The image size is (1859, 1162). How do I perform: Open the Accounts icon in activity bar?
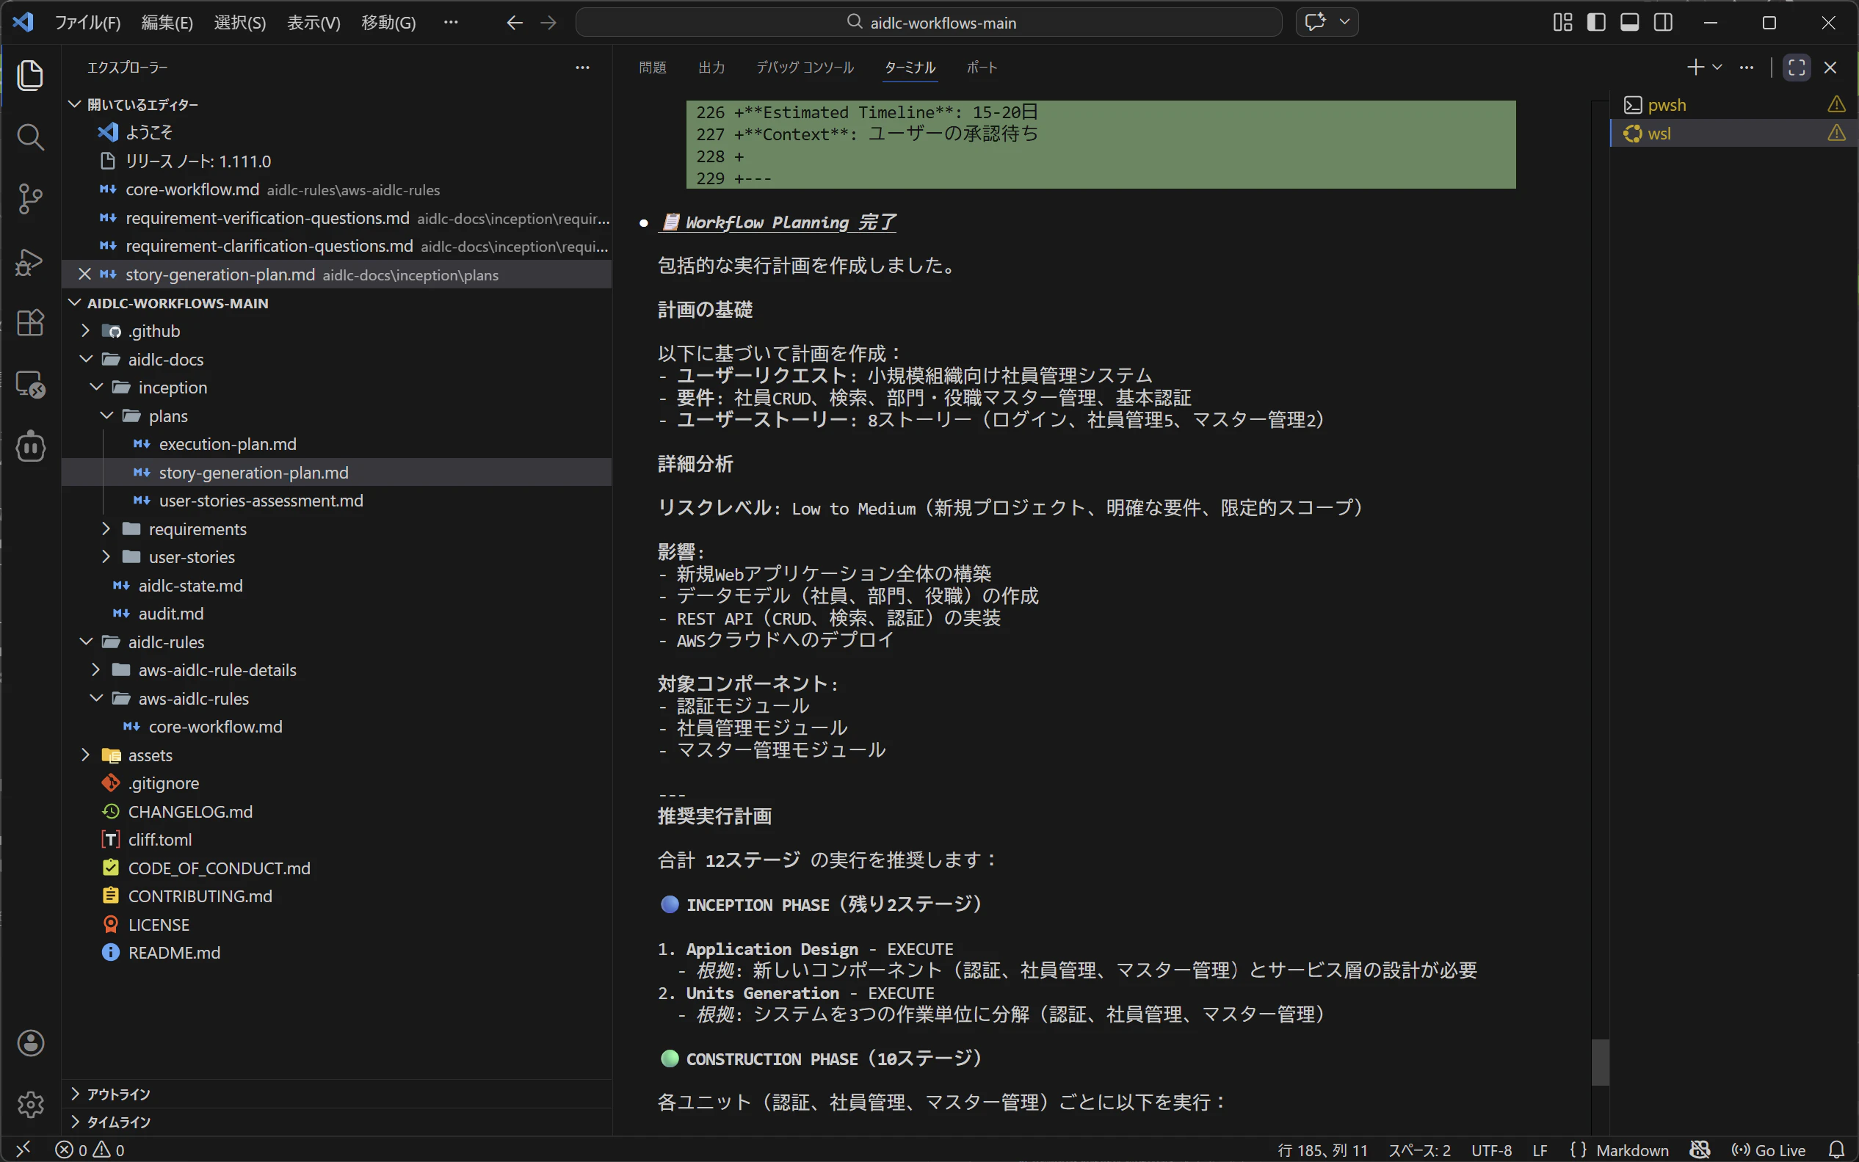[x=30, y=1043]
